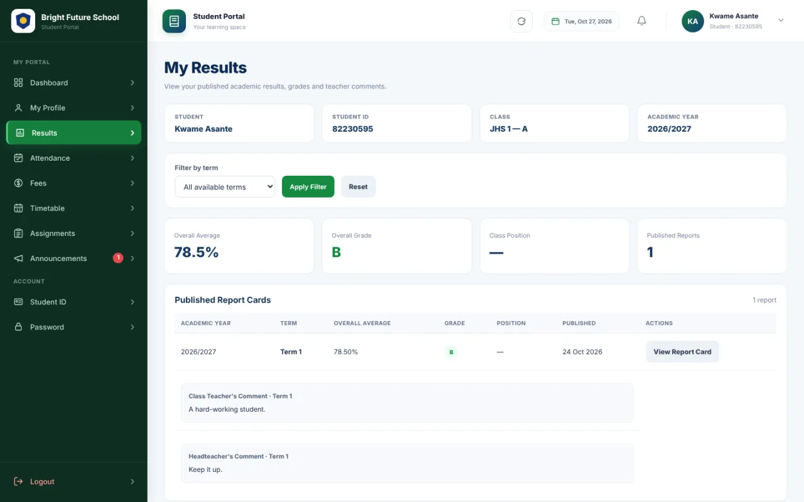Click the Student ID value 82230595 card
The width and height of the screenshot is (804, 502).
(x=396, y=124)
